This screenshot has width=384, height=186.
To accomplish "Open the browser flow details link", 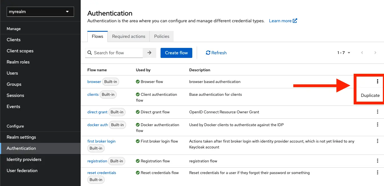I will coord(94,81).
